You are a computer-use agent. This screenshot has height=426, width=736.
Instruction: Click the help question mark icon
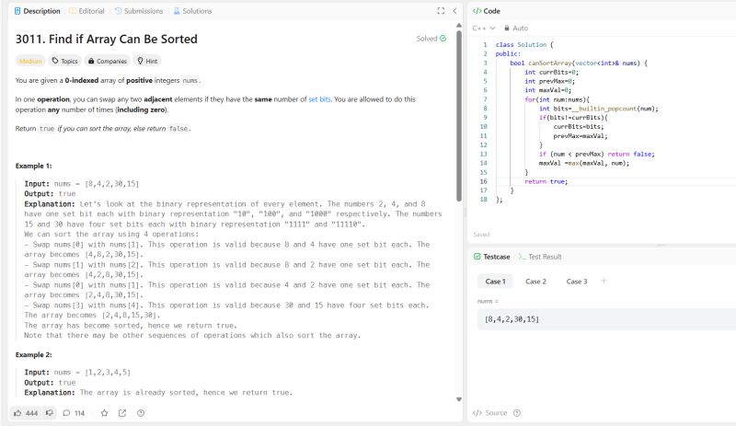(140, 413)
